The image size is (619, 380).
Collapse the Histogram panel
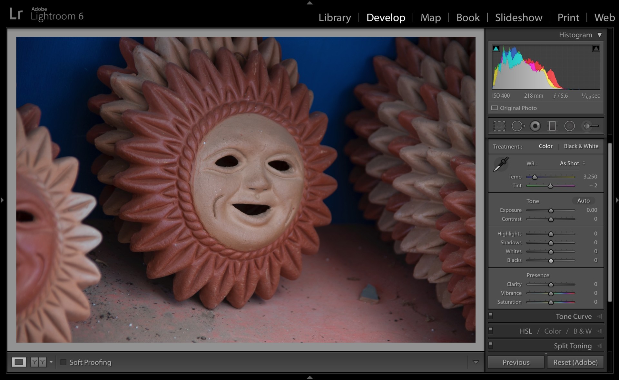tap(599, 35)
